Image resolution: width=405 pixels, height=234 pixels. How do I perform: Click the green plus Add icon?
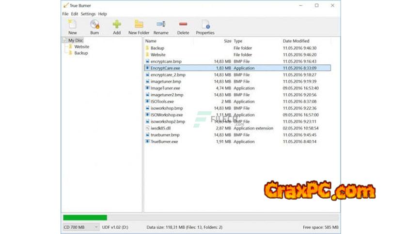117,24
